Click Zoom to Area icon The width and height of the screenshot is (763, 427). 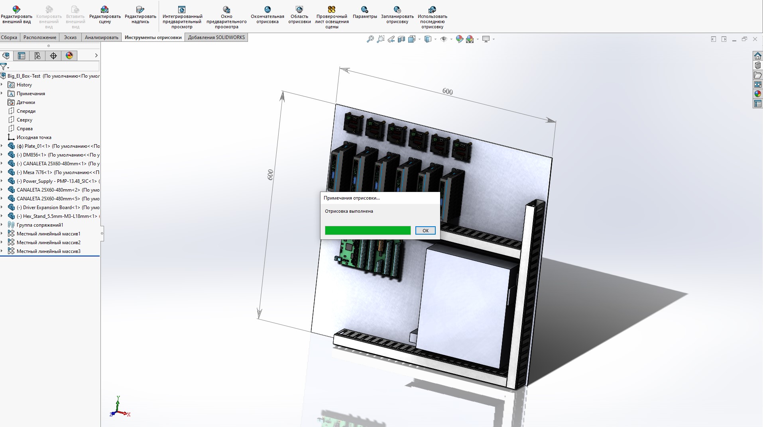click(381, 39)
